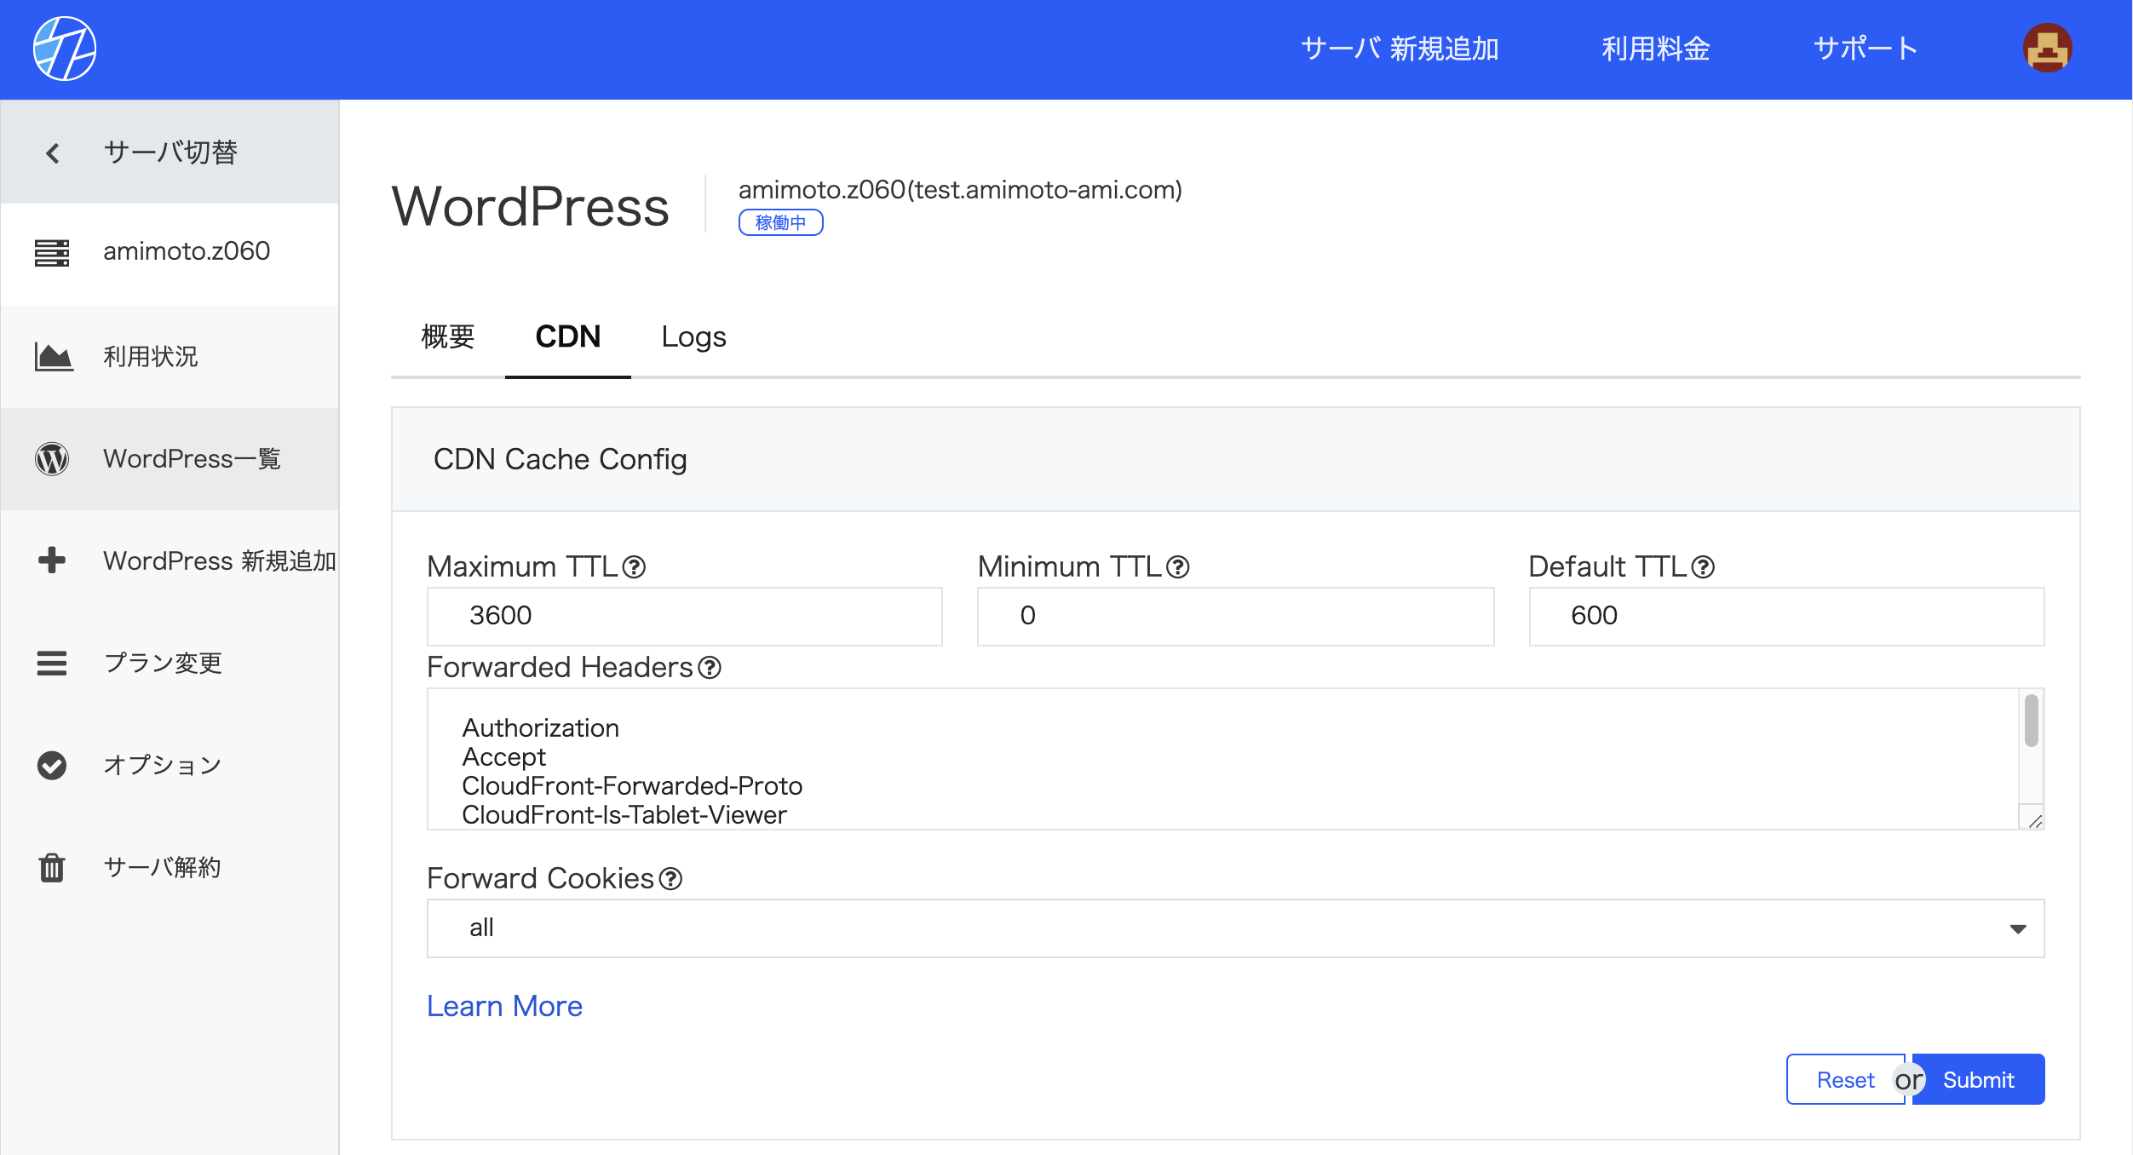This screenshot has height=1155, width=2133.
Task: Click the CloudFront-Forwarded-Proto header line
Action: (632, 786)
